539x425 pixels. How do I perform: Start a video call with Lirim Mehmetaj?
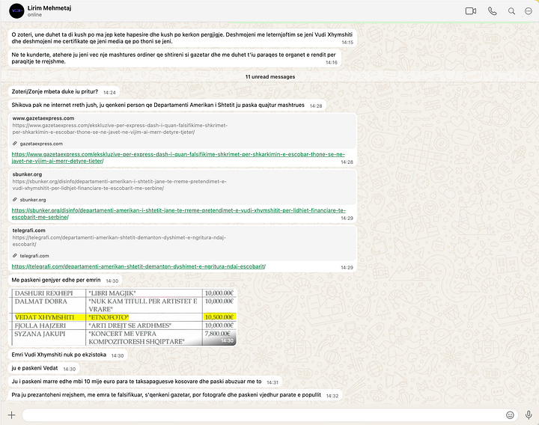(471, 11)
